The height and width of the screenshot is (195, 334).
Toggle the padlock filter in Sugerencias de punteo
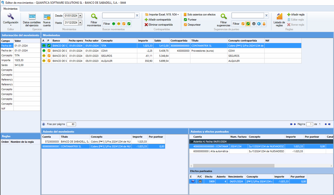[x=264, y=24]
